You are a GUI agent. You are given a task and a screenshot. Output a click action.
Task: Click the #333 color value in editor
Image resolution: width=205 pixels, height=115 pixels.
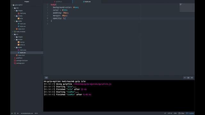point(64,10)
